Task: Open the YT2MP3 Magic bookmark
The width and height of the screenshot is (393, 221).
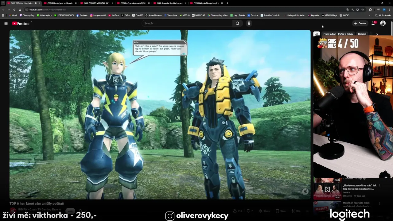Action: coord(329,15)
